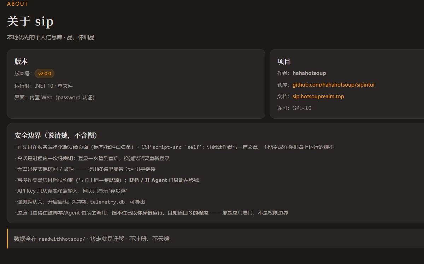Click the 关于 sip page heading
424x264 pixels.
coord(30,22)
